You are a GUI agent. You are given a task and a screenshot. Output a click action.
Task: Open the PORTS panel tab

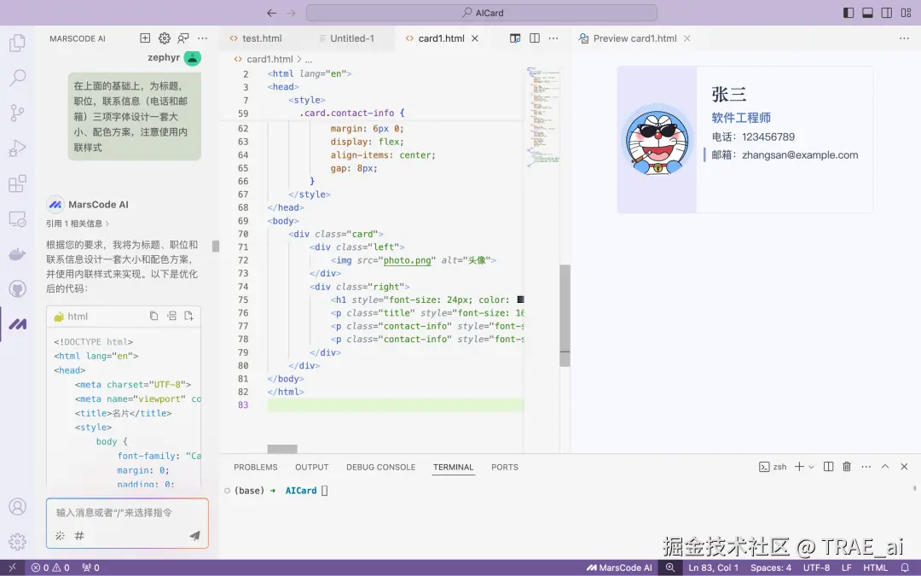(505, 468)
